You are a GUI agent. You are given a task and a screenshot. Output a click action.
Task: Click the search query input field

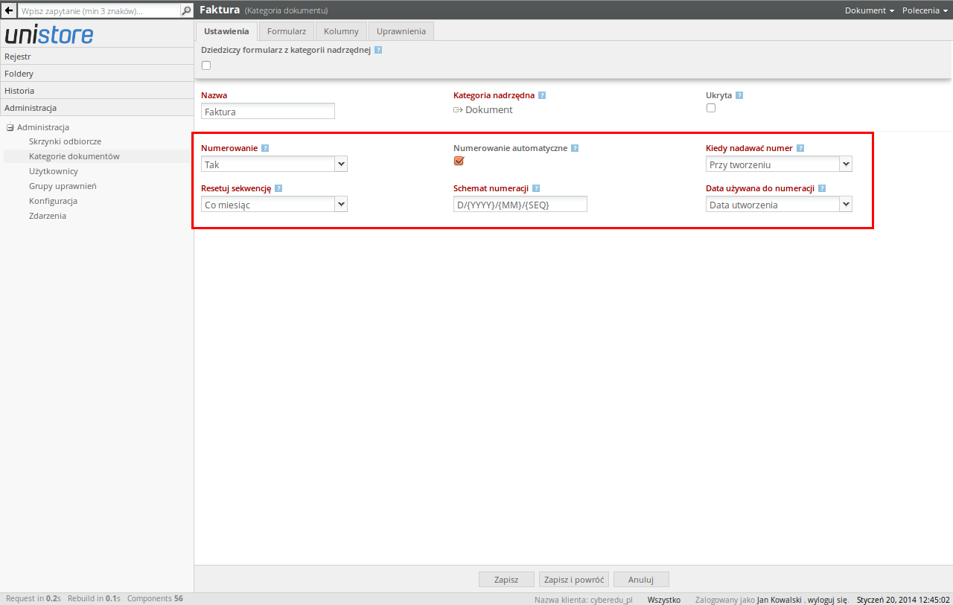coord(99,11)
